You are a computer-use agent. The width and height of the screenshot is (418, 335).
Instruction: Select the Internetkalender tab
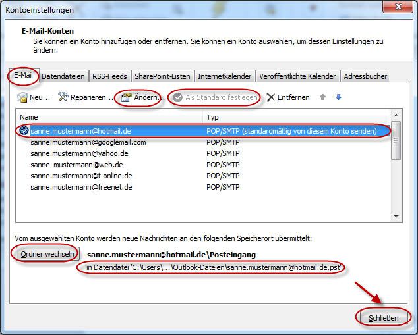(x=225, y=76)
